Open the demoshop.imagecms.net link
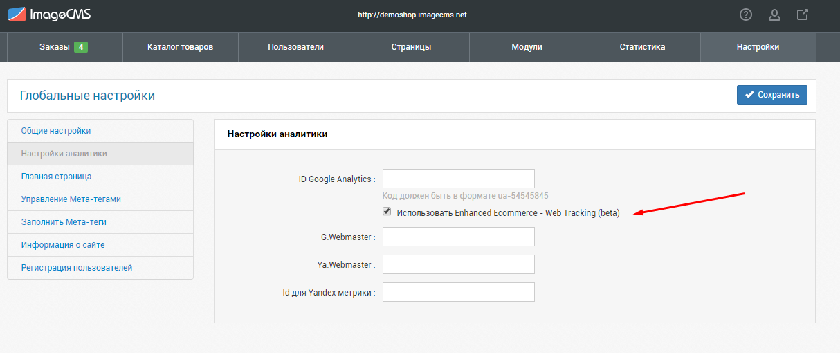The image size is (840, 353). click(412, 15)
